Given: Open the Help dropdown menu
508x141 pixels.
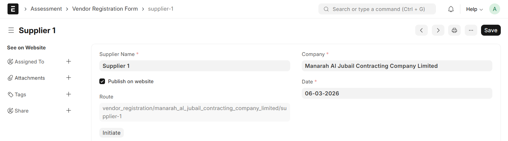Looking at the screenshot, I should pyautogui.click(x=474, y=9).
